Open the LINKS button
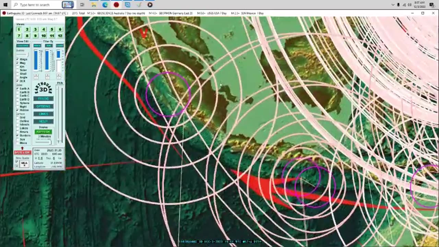Image resolution: width=439 pixels, height=247 pixels. 43,114
